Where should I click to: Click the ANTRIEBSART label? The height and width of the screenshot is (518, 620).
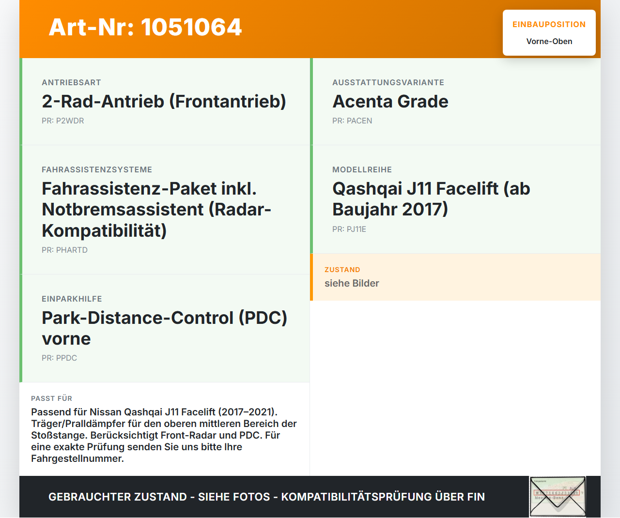[x=71, y=82]
